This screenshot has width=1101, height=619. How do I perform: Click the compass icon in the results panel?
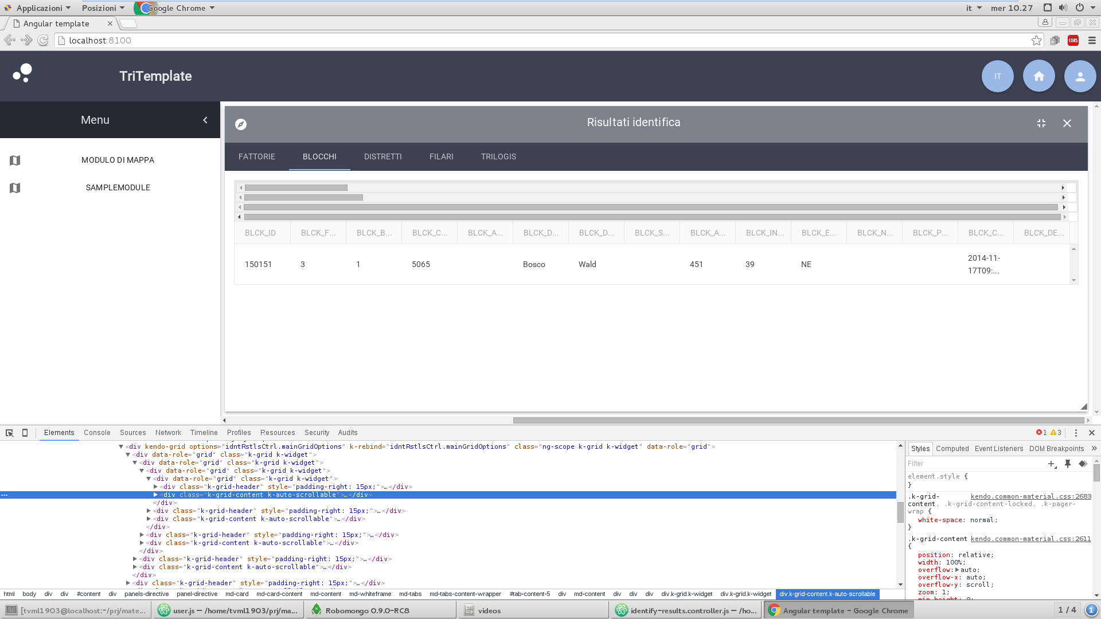241,124
